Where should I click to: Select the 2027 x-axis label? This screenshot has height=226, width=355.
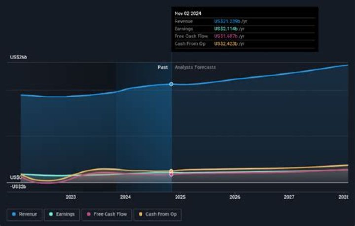[289, 197]
